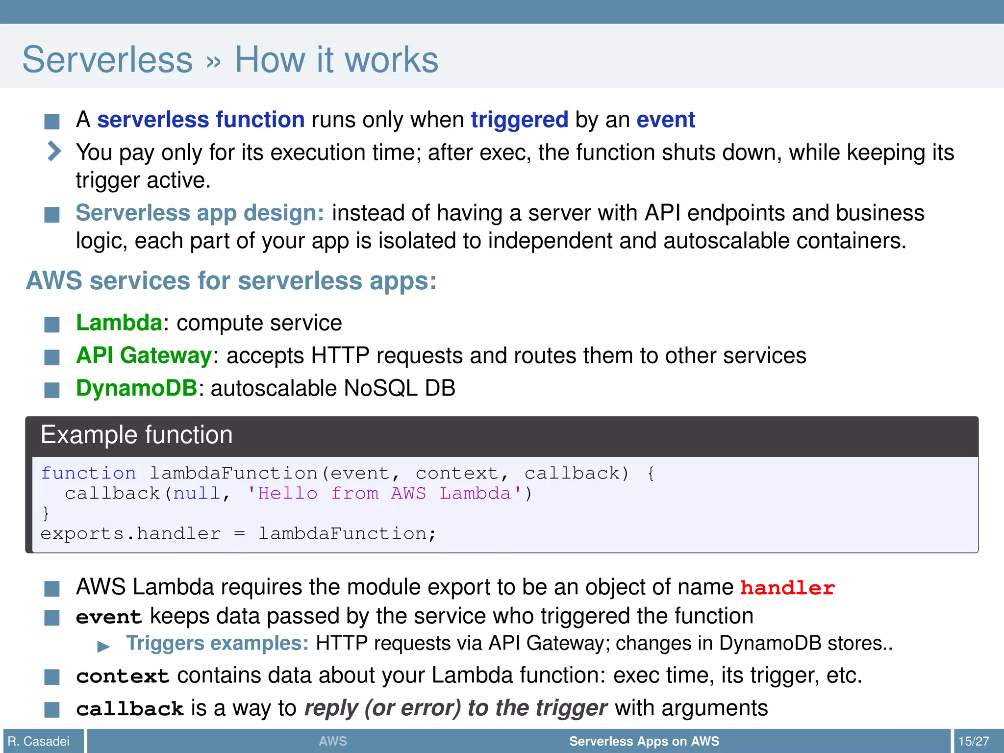1004x753 pixels.
Task: Click the square bullet beside 'AWS Lambda requires'
Action: pos(52,589)
